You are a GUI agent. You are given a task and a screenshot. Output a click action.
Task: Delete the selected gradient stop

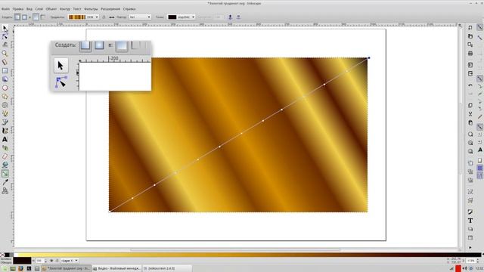(x=238, y=17)
